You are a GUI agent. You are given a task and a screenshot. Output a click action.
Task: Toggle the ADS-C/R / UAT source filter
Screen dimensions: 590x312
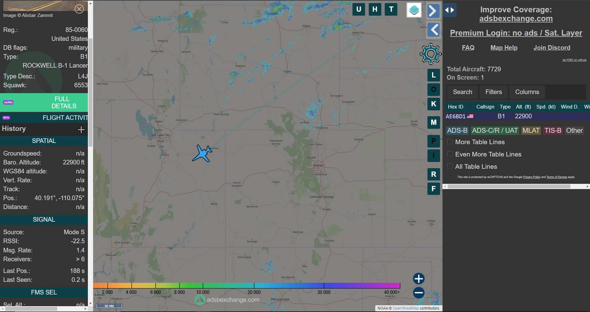pyautogui.click(x=495, y=131)
